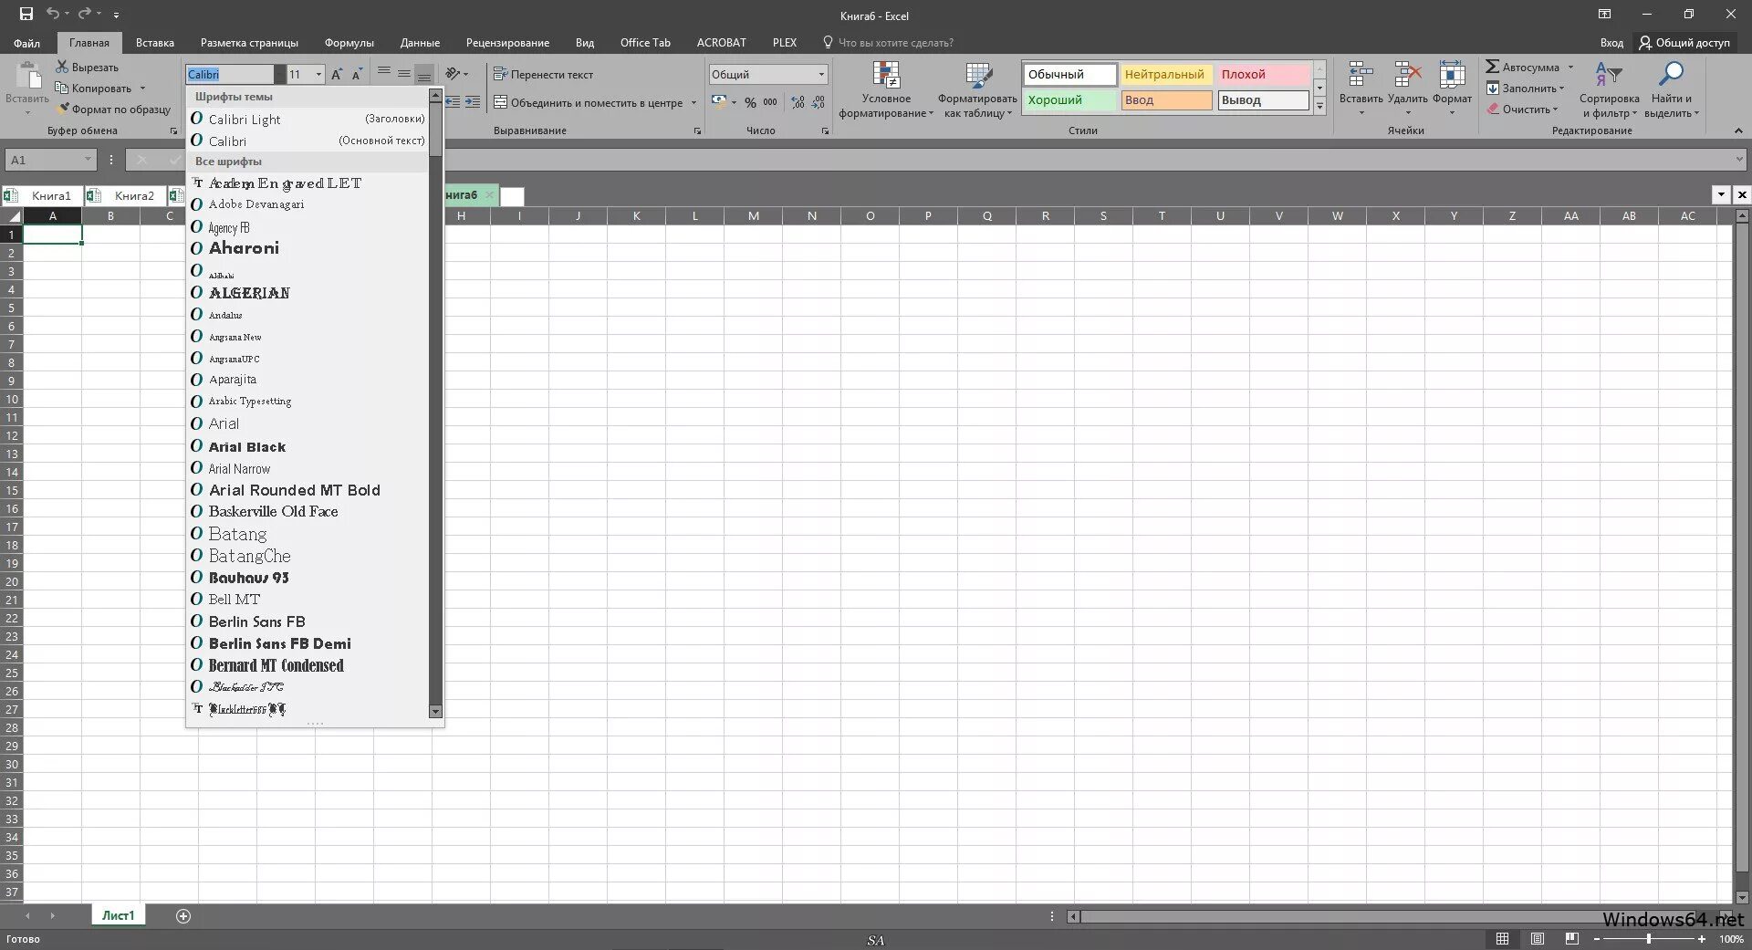This screenshot has height=950, width=1752.
Task: Decrease decimal places in the Число group
Action: [x=818, y=102]
